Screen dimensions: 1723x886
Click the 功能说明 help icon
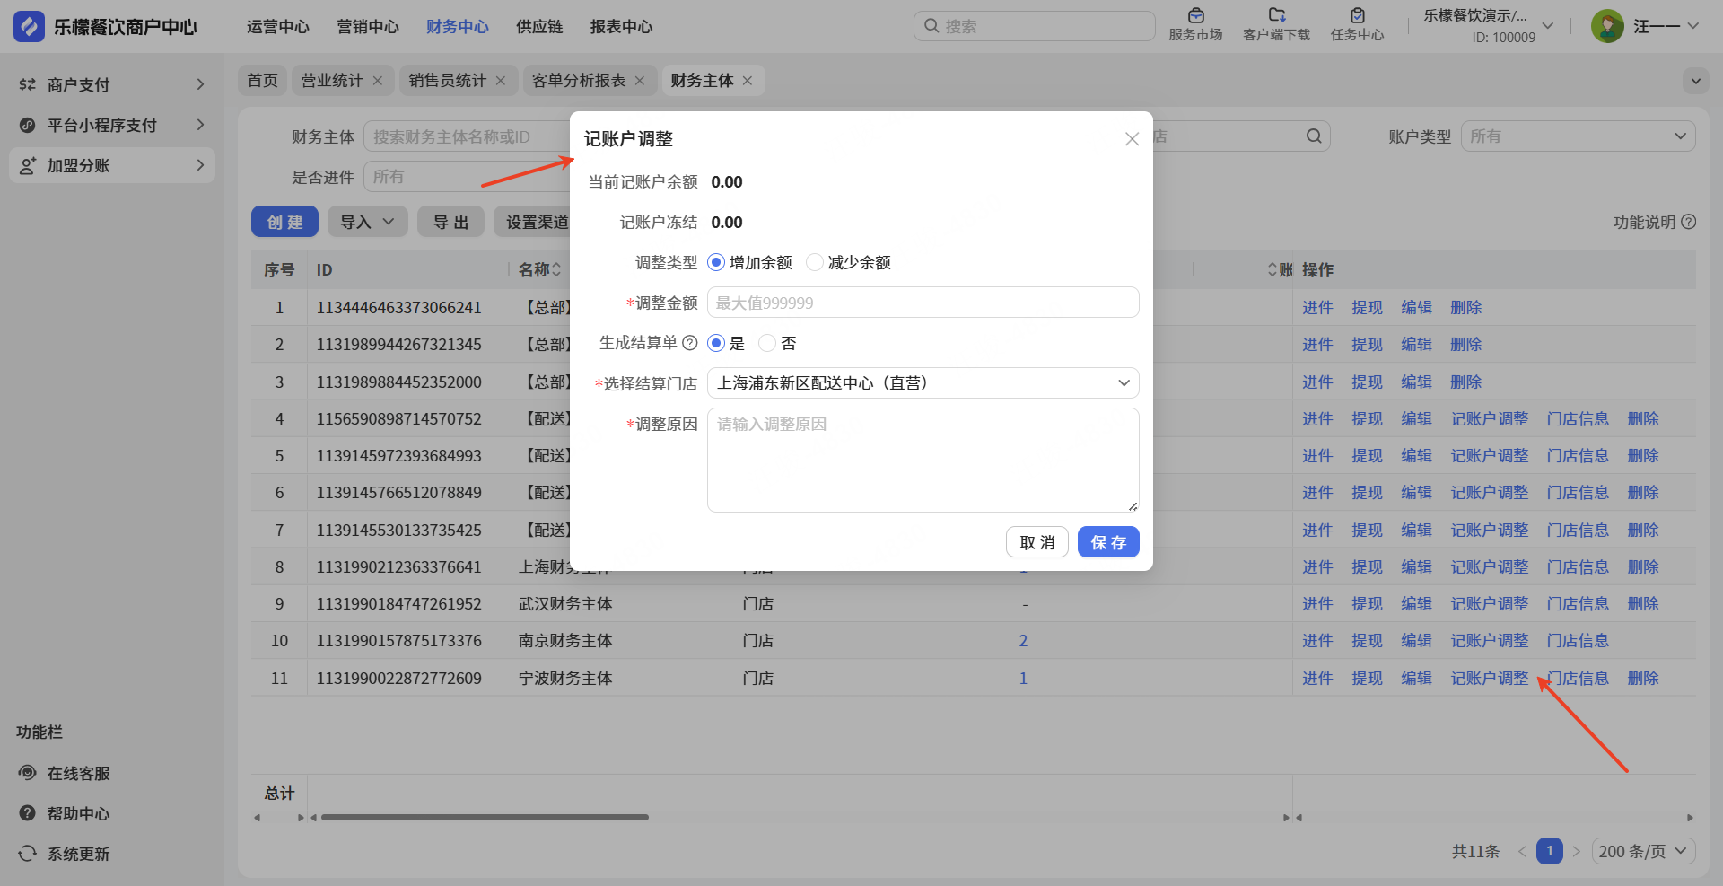point(1689,222)
